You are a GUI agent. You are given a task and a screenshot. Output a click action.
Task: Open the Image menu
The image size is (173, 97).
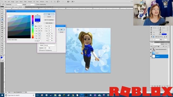13,2
